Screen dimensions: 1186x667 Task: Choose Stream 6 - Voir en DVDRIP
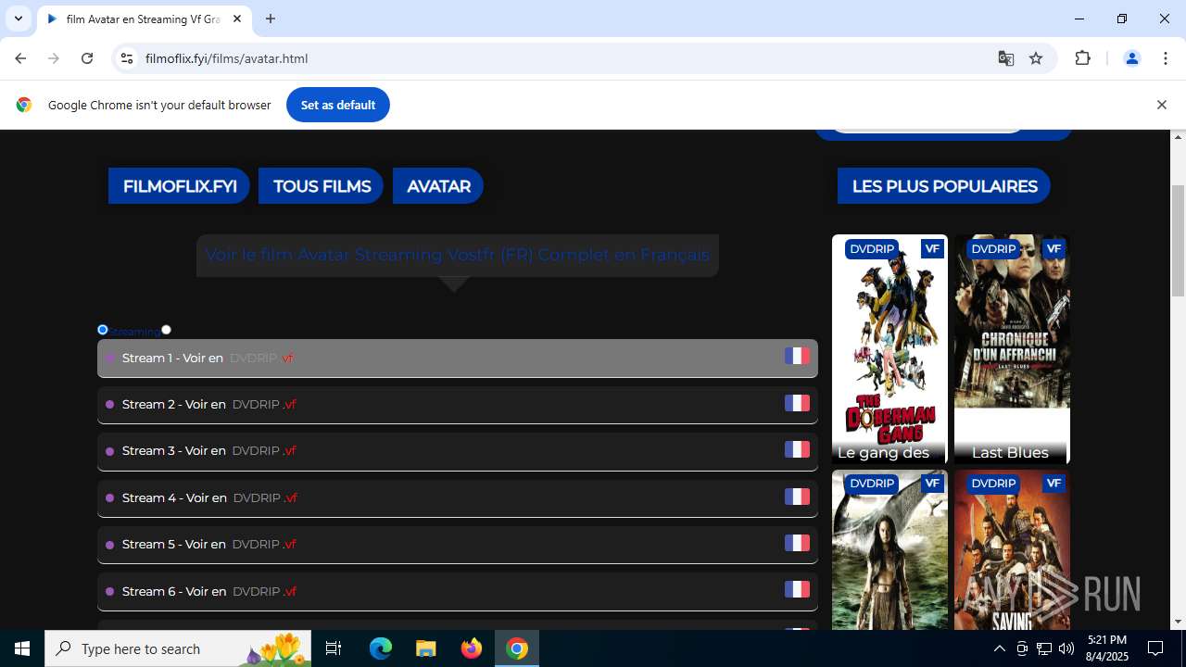[x=458, y=591]
